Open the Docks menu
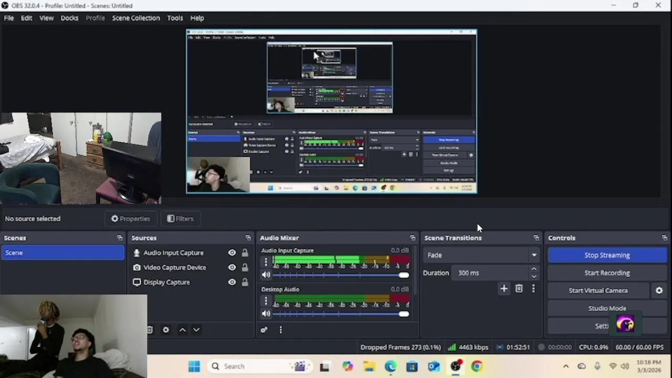The height and width of the screenshot is (378, 672). [x=69, y=18]
